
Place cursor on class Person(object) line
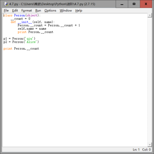22,15
